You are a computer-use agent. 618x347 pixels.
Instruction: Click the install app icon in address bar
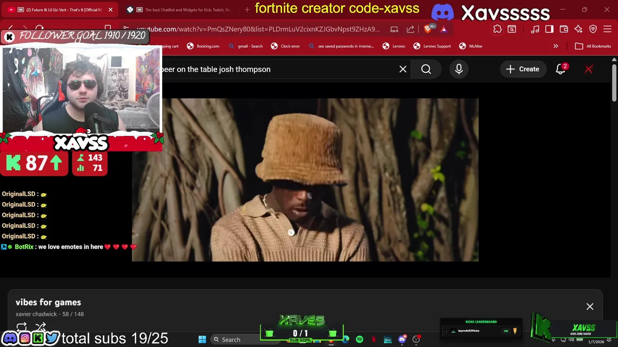(394, 29)
